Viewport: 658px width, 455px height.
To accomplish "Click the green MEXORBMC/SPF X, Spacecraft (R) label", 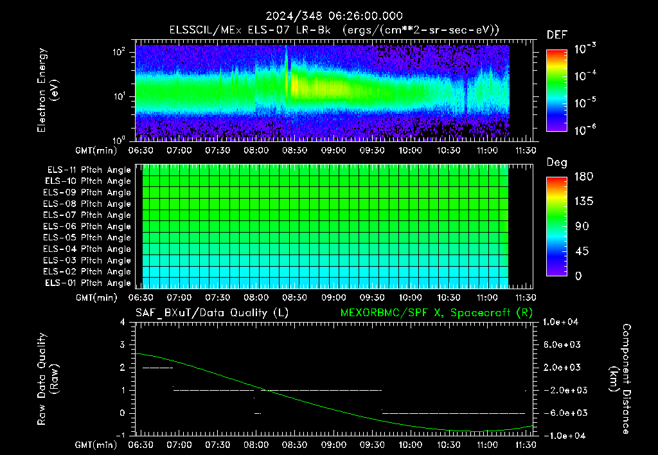I will tap(436, 313).
